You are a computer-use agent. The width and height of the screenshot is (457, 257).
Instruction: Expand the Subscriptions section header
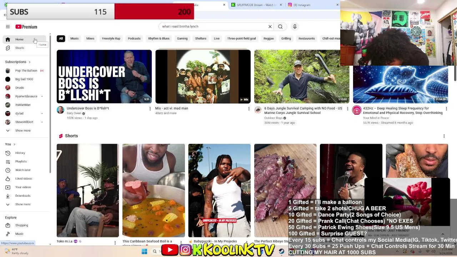click(18, 62)
